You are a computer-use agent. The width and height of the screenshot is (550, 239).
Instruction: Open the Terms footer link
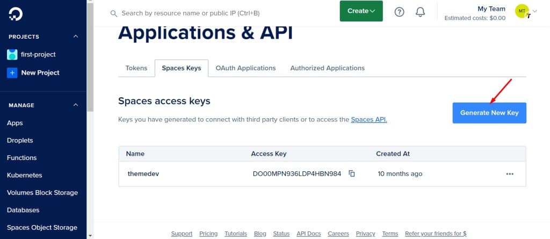pyautogui.click(x=390, y=234)
